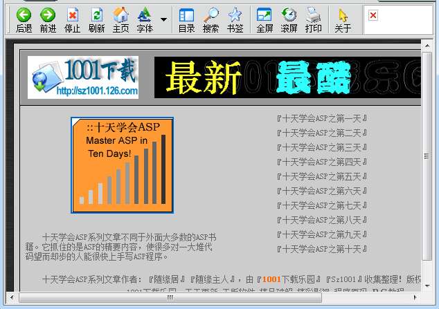Stop loading with the 停止 icon
Screen dimensions: 439x309
(73, 15)
